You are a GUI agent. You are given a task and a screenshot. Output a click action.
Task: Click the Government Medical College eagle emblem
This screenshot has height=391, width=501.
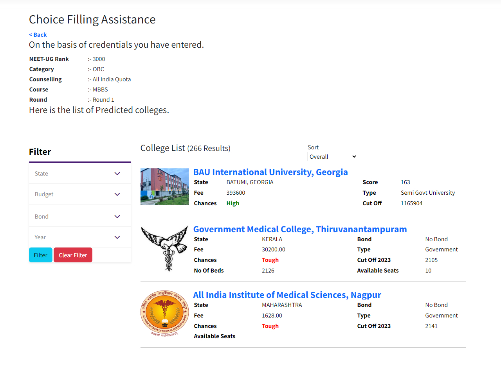coord(164,249)
